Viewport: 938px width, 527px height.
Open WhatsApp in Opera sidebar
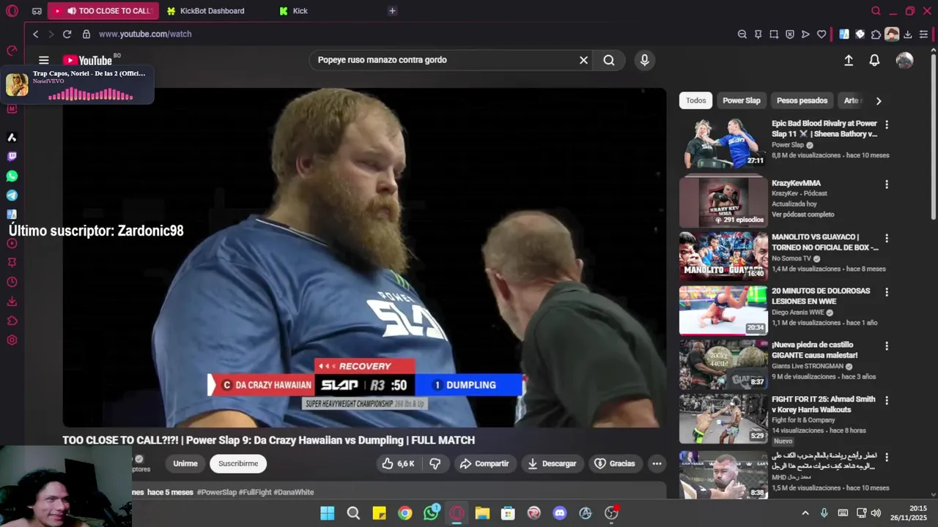point(12,176)
